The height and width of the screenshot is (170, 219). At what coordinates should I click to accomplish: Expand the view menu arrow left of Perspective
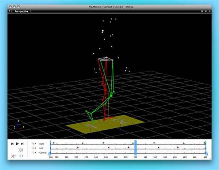pos(9,11)
